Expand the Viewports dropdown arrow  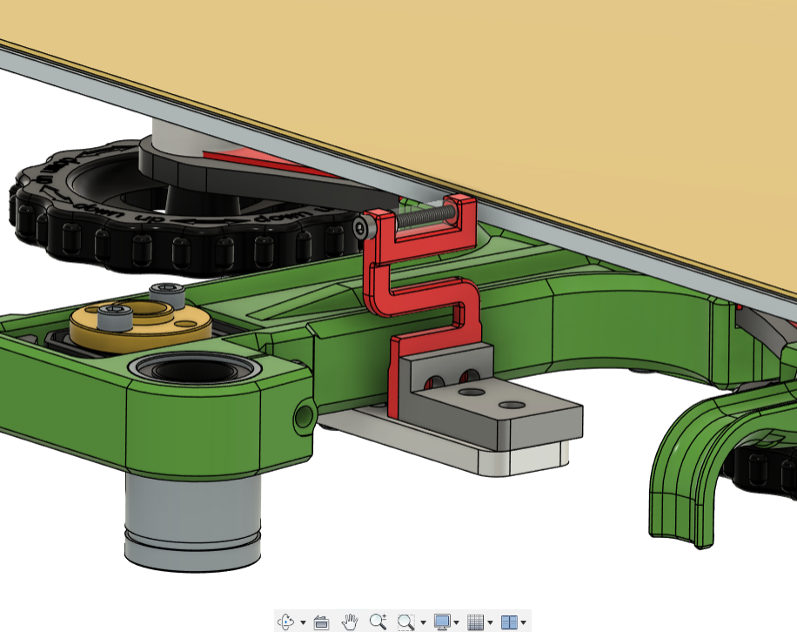pos(524,622)
